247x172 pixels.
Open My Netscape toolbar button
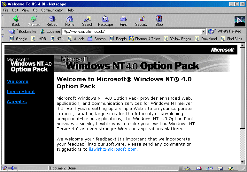coord(105,21)
